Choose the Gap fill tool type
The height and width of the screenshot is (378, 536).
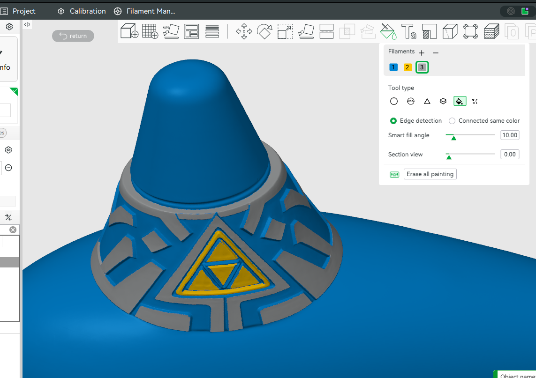pos(475,102)
